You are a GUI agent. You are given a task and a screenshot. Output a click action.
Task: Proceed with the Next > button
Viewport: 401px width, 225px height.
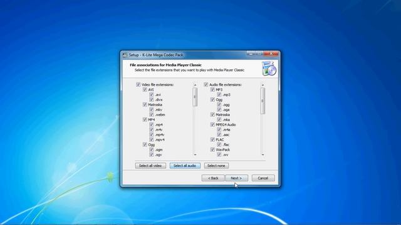coord(236,178)
